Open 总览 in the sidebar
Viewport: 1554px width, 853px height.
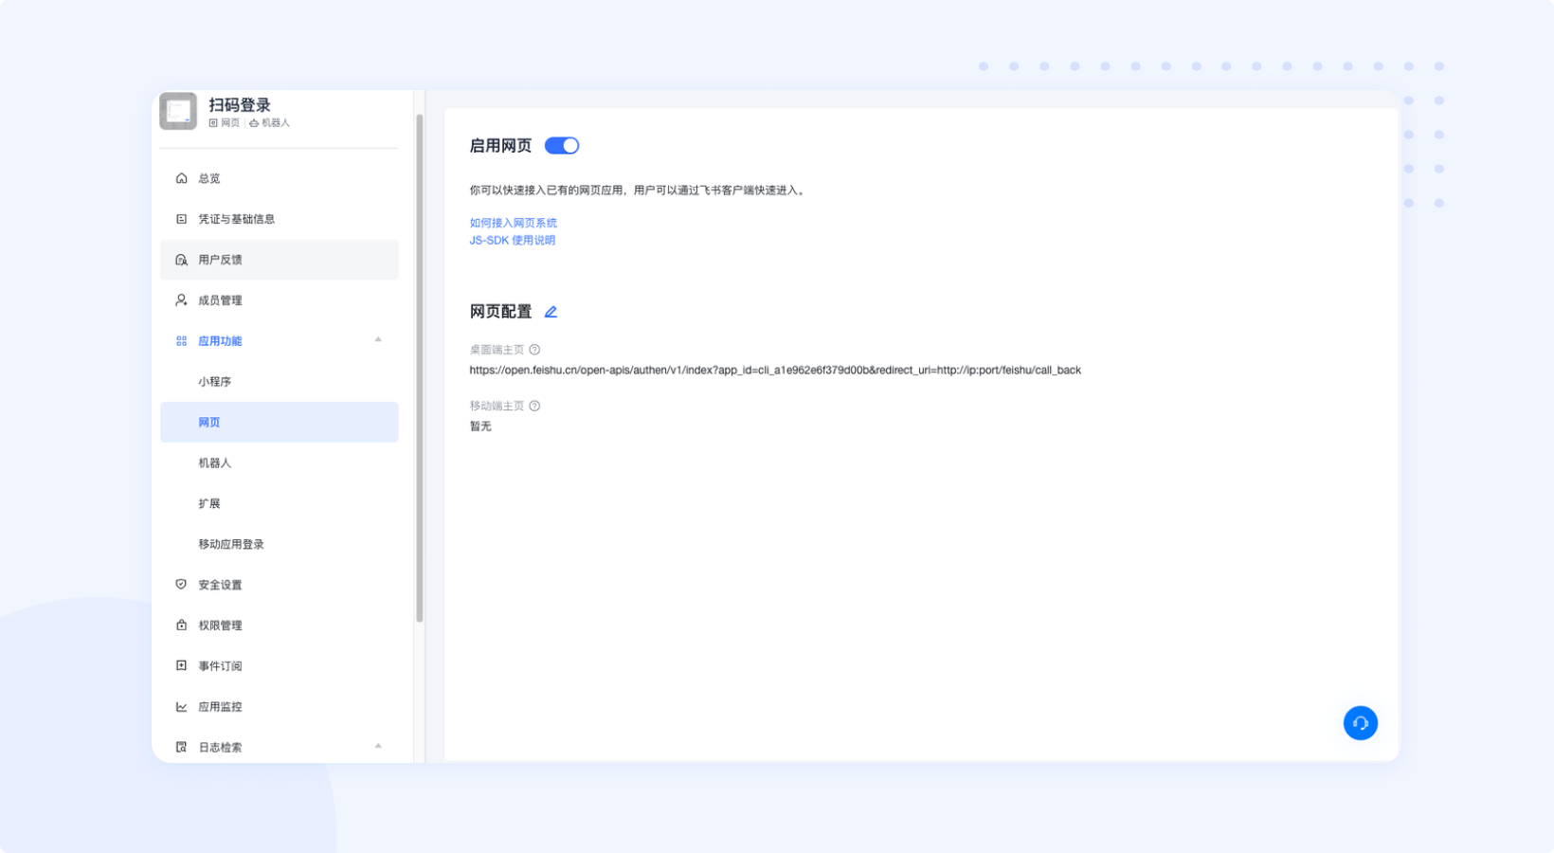pos(279,178)
